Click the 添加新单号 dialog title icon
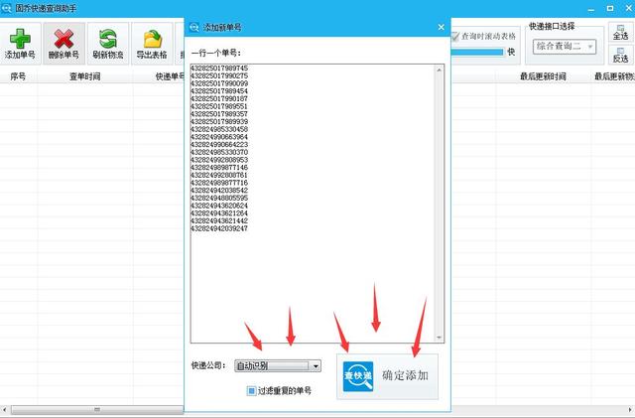Screen dimensions: 635x418 coord(194,27)
